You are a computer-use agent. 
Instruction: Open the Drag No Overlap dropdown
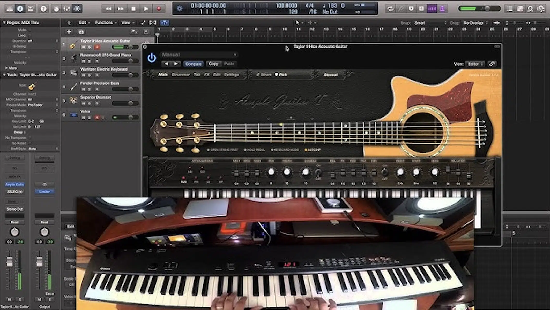[475, 23]
